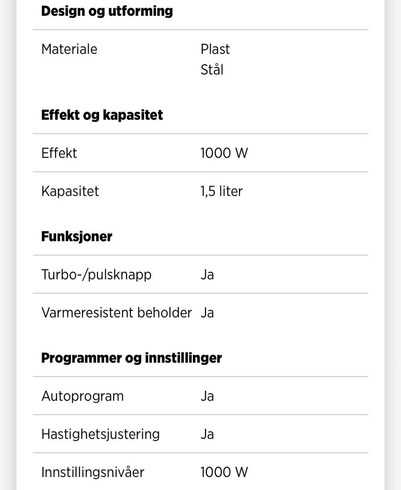
Task: Select the '1000 W' Effekt value
Action: click(224, 153)
